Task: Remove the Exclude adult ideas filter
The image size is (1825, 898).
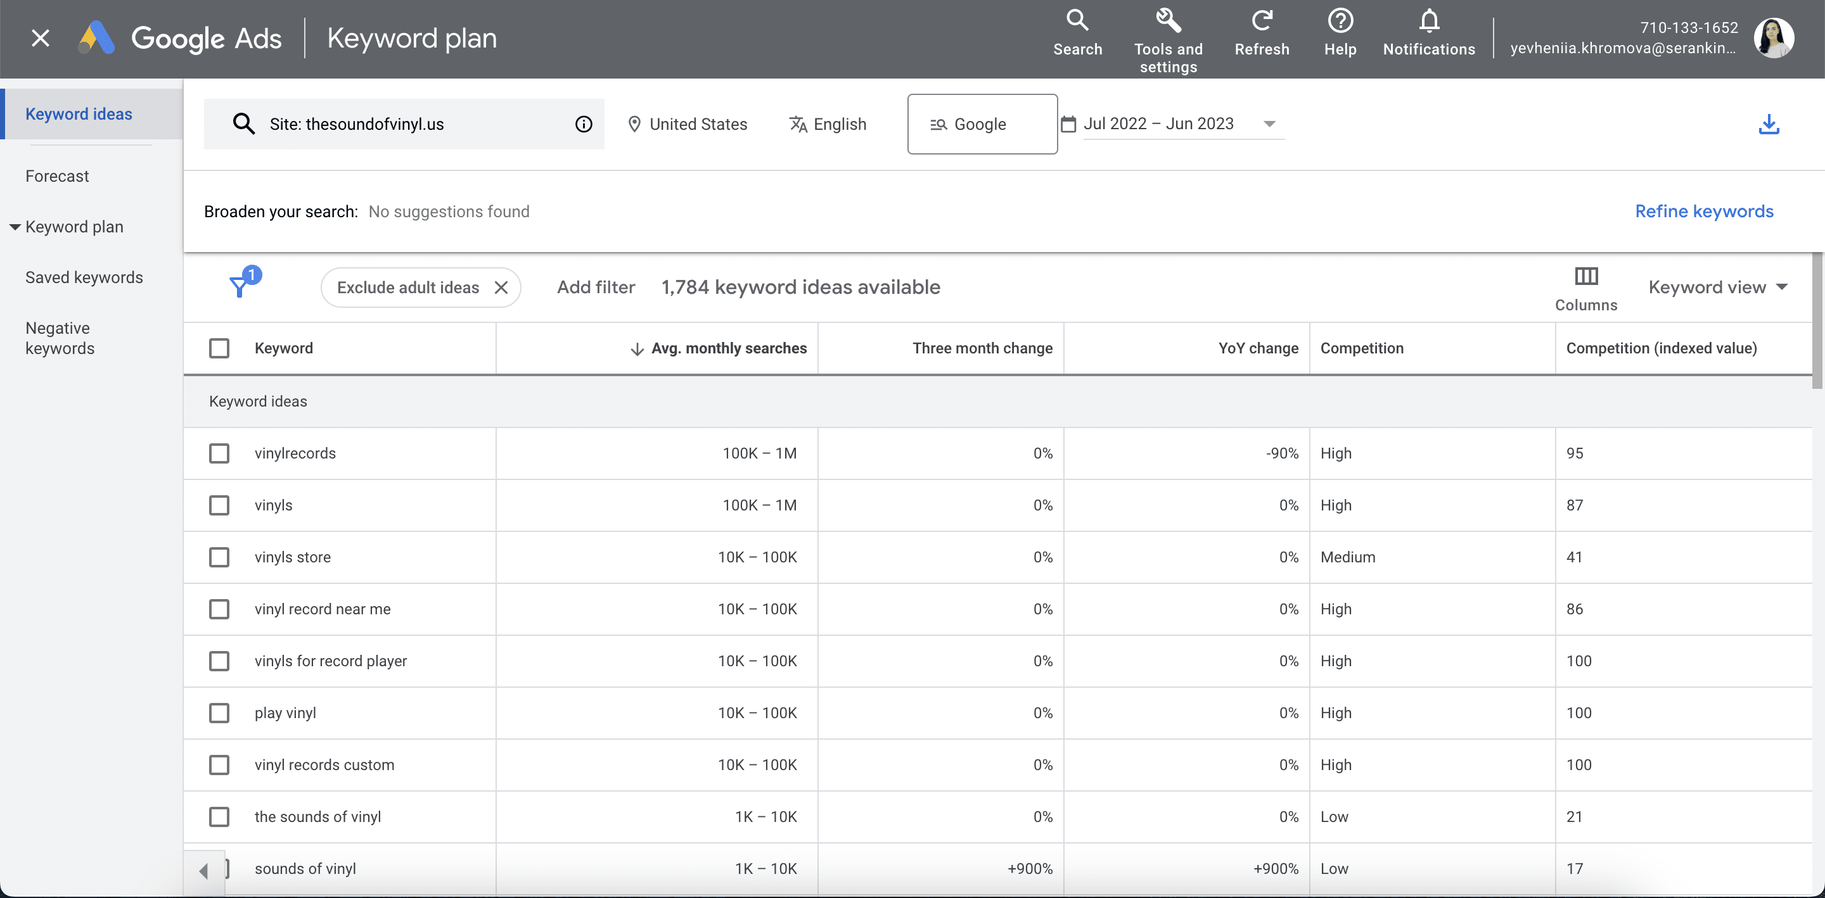Action: [x=502, y=287]
